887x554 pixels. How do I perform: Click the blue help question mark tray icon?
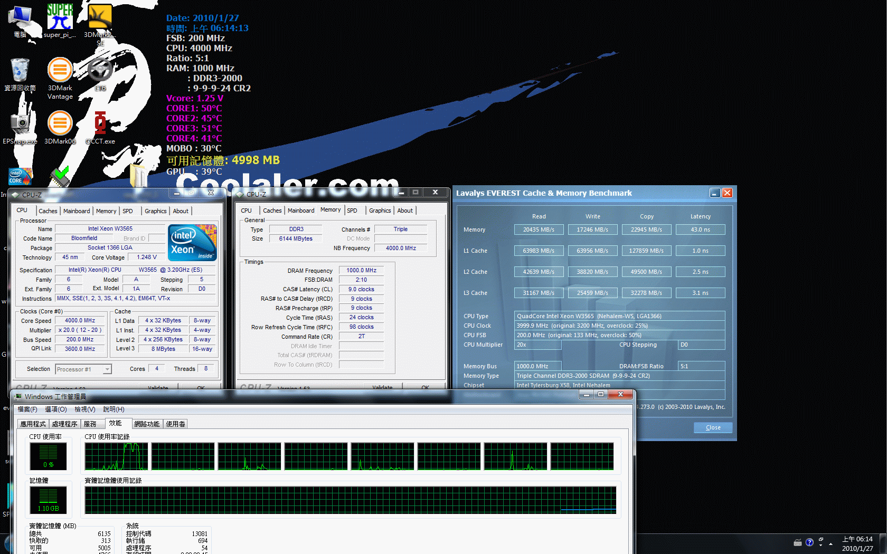coord(809,542)
